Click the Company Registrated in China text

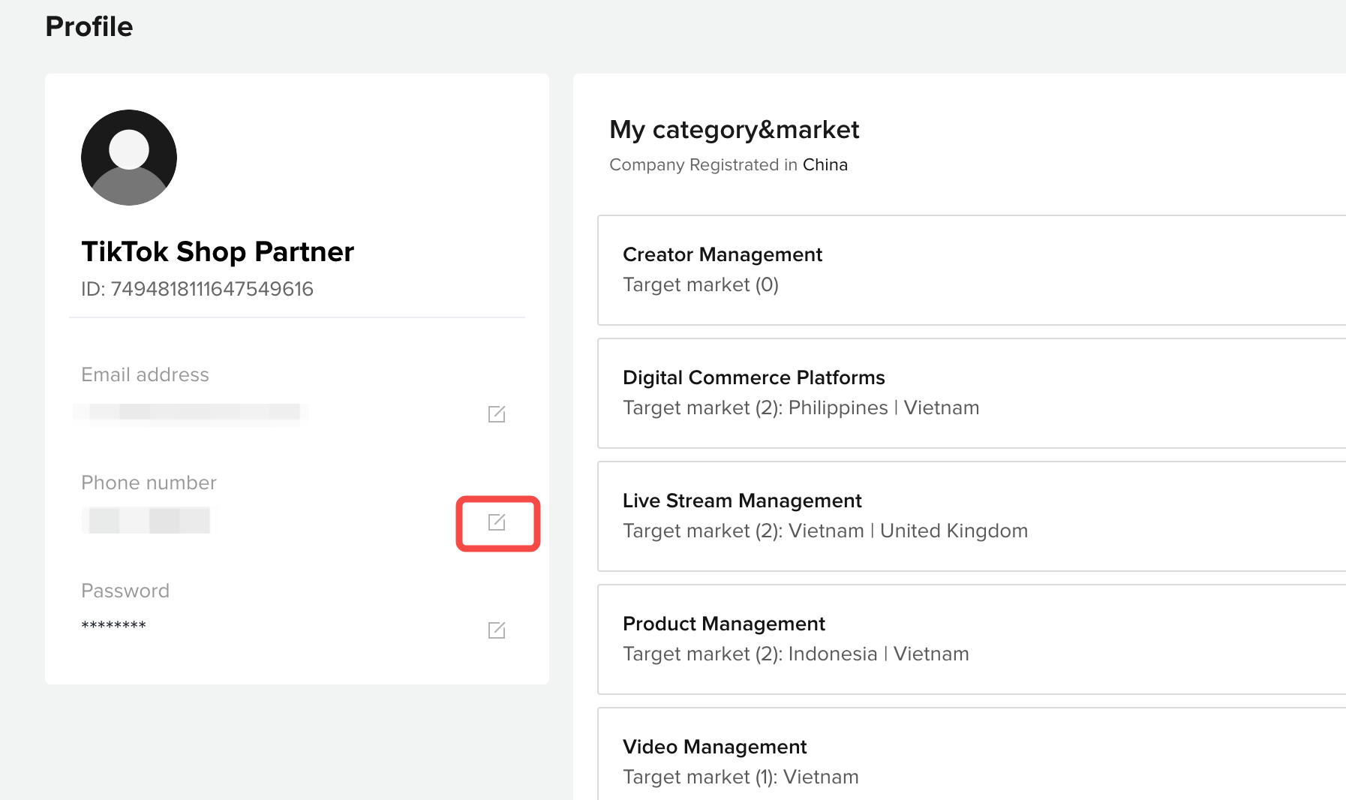point(729,164)
